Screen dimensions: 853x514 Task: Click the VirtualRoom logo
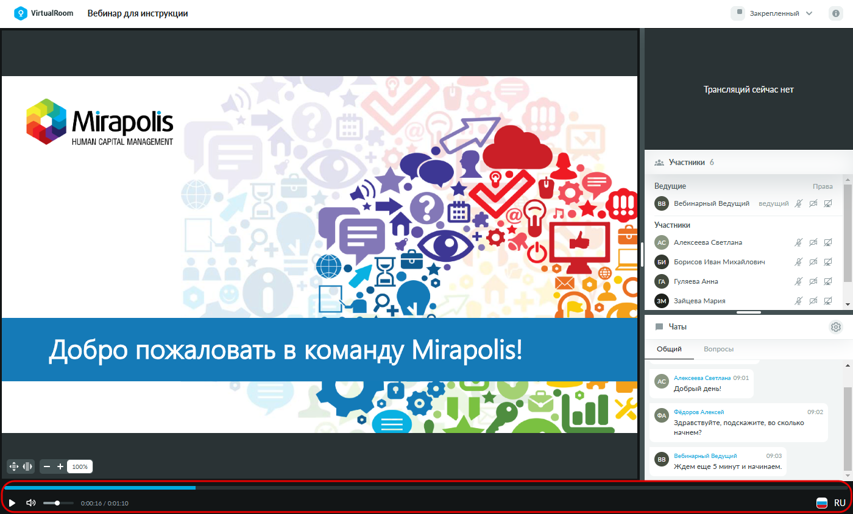[44, 13]
